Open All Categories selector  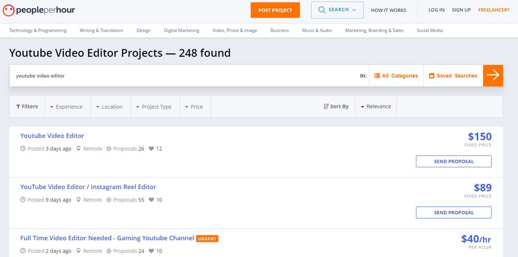click(x=396, y=76)
